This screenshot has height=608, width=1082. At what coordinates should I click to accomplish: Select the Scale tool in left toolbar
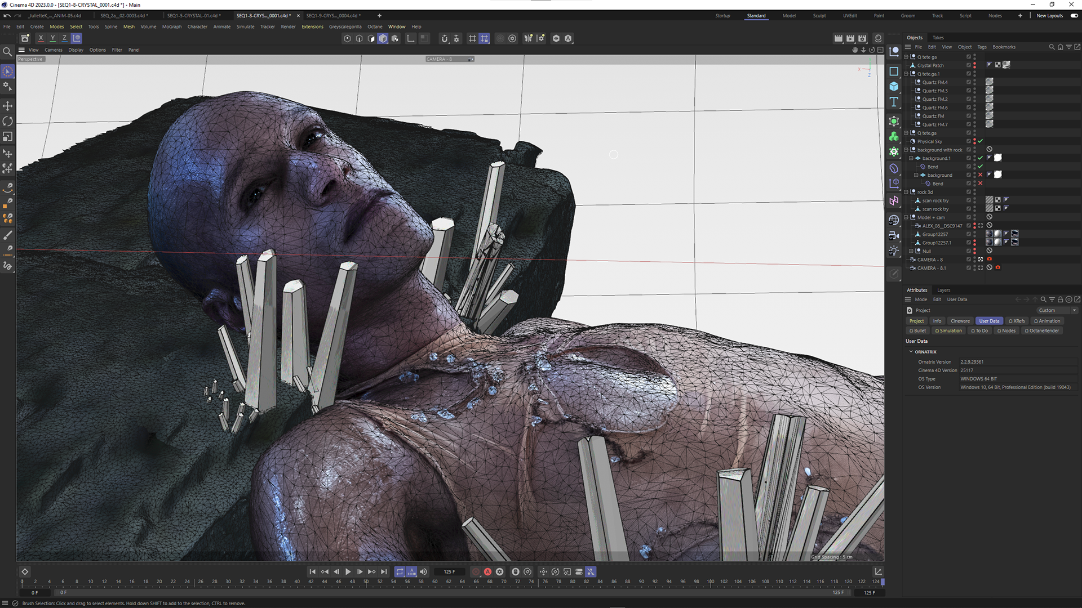pos(7,137)
